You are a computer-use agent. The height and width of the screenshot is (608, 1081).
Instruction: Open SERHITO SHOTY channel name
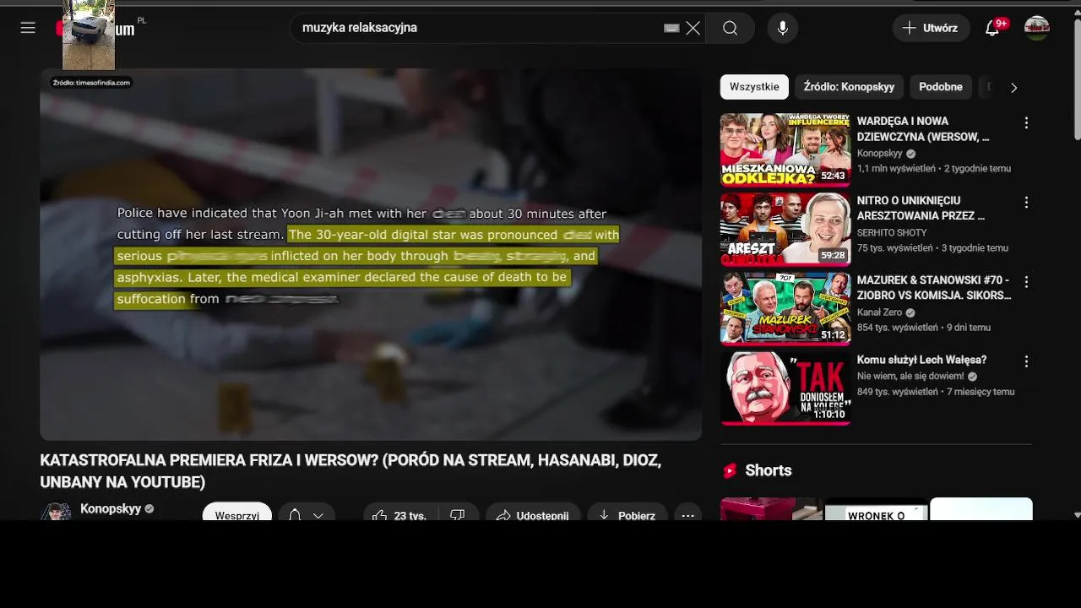coord(892,233)
